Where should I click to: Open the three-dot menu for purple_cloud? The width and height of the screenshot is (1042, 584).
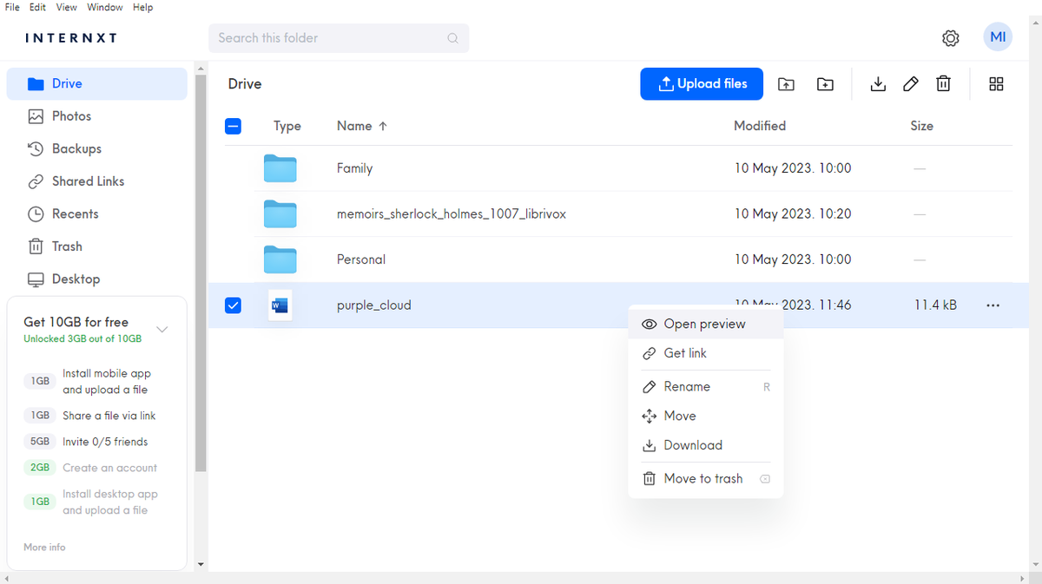tap(993, 305)
